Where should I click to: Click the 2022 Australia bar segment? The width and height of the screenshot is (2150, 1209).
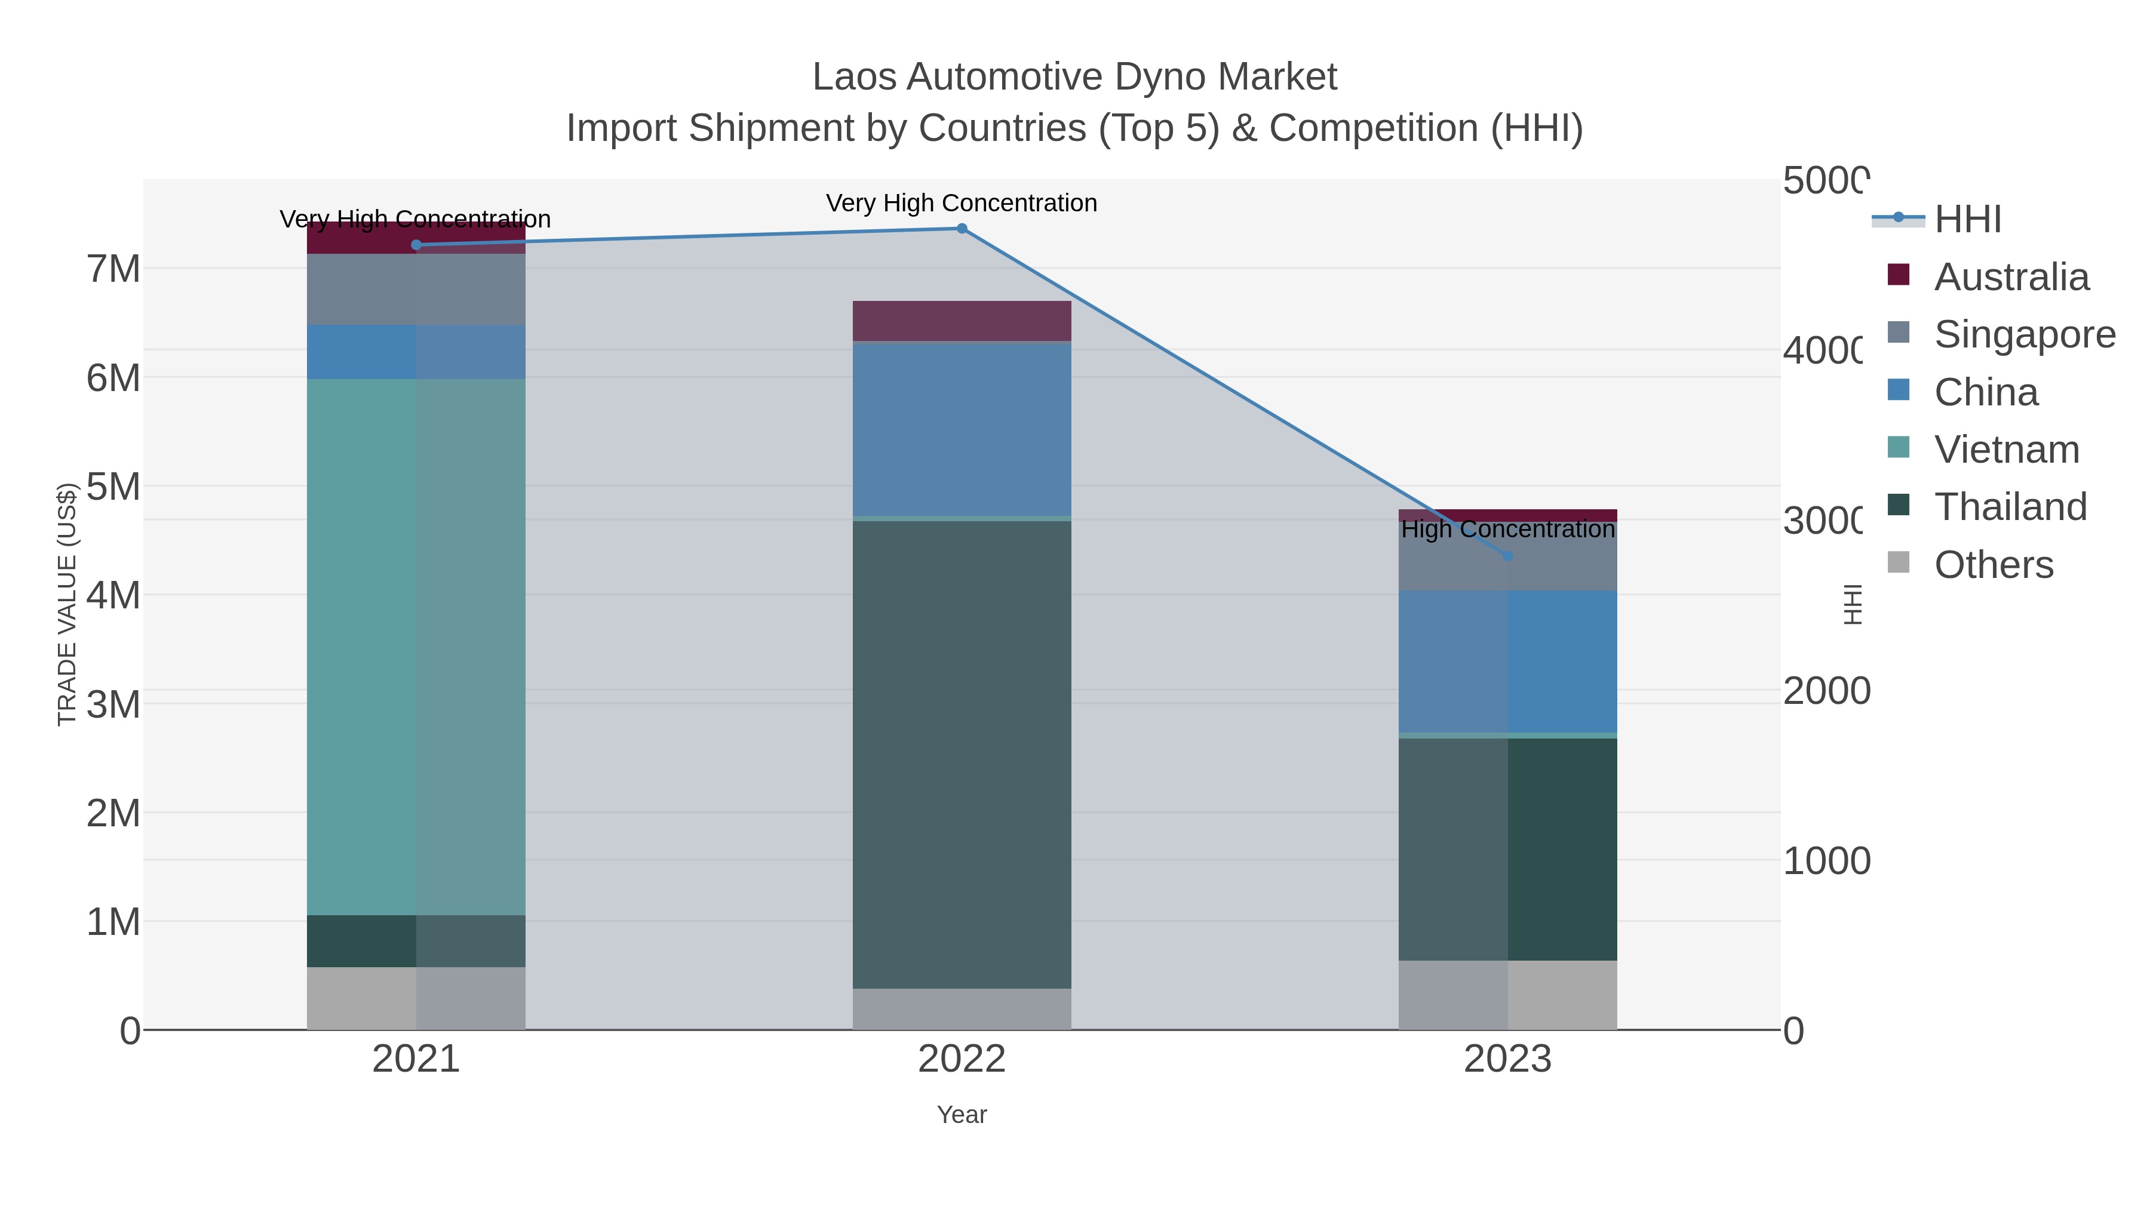pos(962,321)
